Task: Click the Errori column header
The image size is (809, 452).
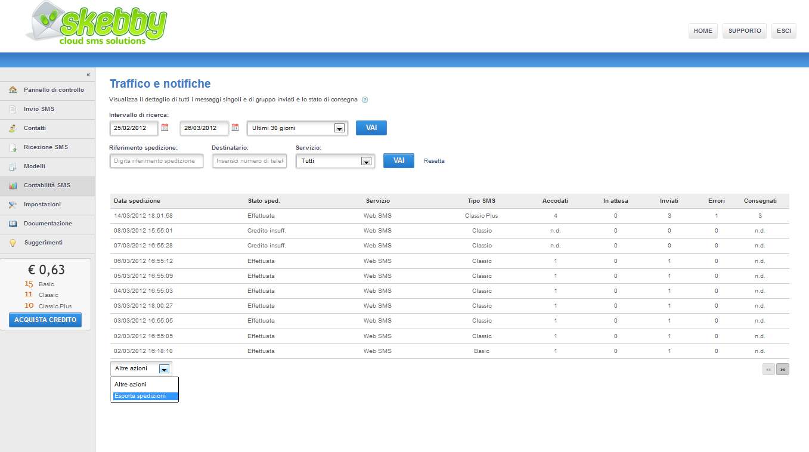Action: pyautogui.click(x=717, y=201)
